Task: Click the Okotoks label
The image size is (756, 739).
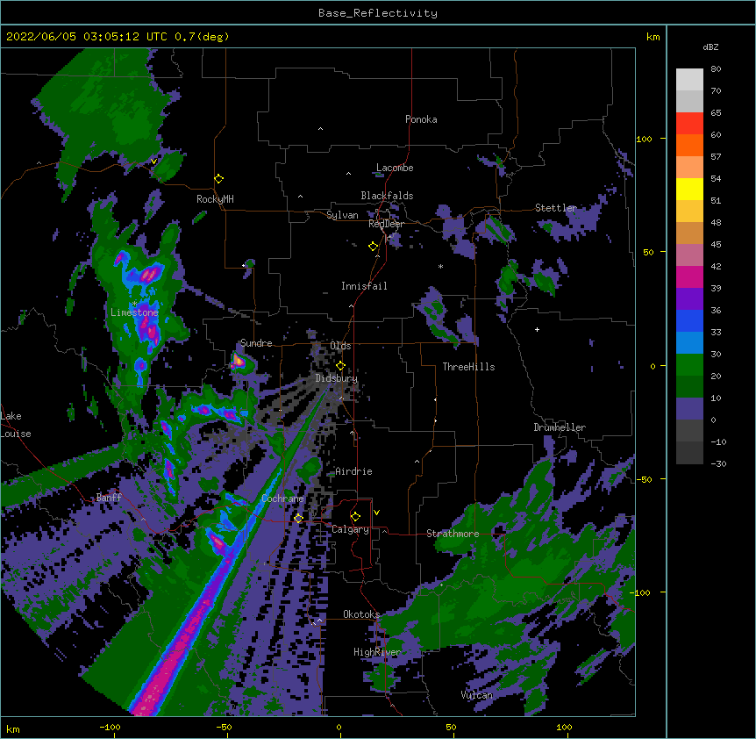Action: coord(361,614)
